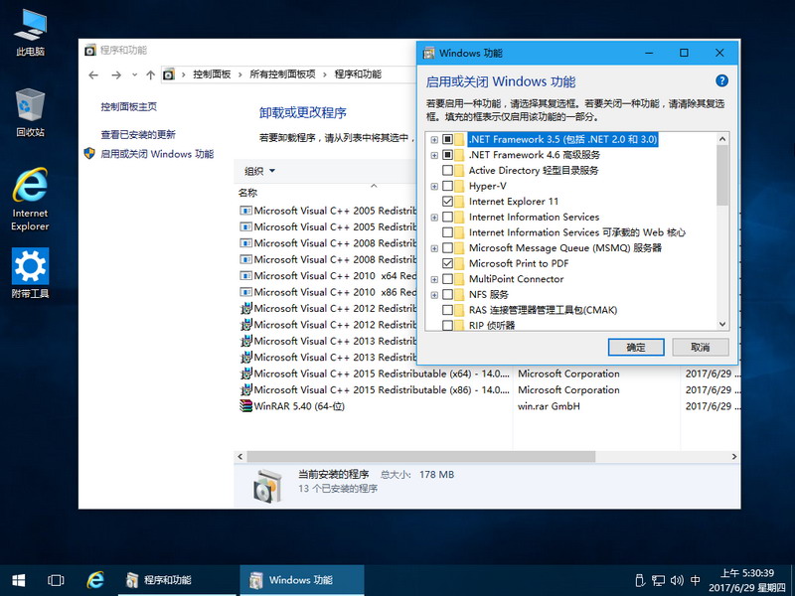Click 启用或关闭 Windows 功能 link
This screenshot has height=596, width=795.
point(157,154)
